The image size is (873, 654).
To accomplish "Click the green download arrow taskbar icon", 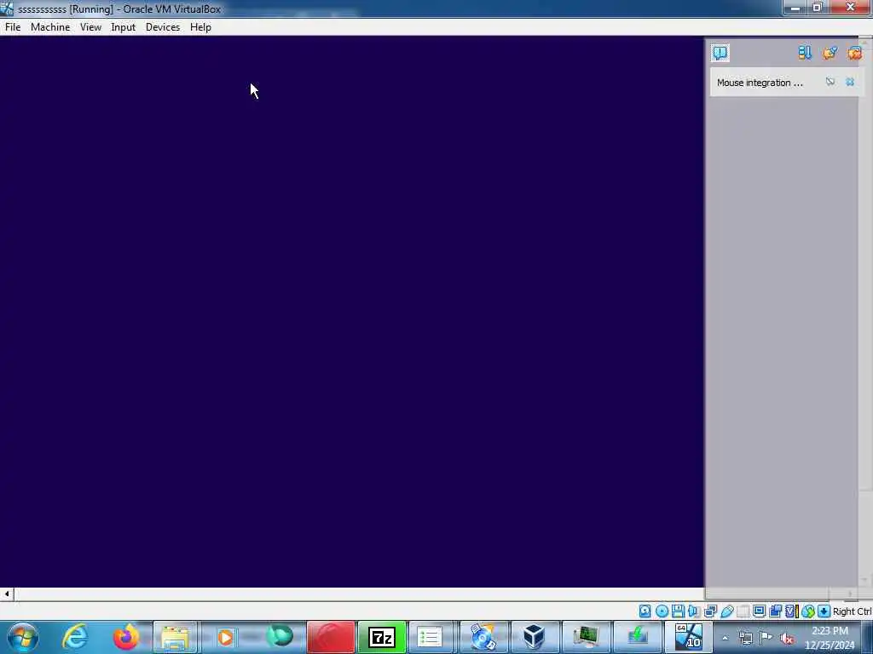I will [637, 637].
